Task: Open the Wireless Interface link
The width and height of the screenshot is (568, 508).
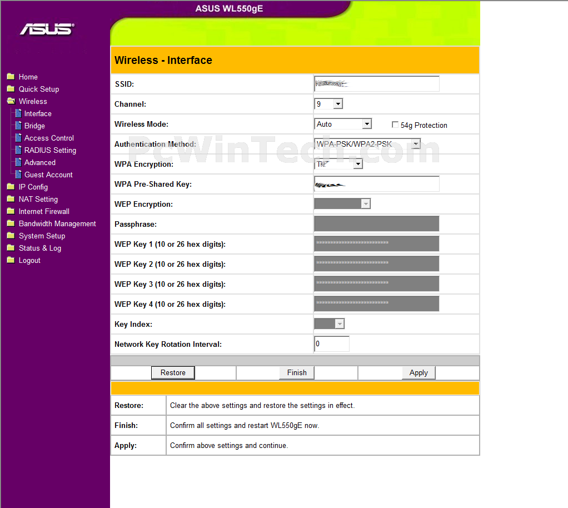Action: tap(38, 114)
